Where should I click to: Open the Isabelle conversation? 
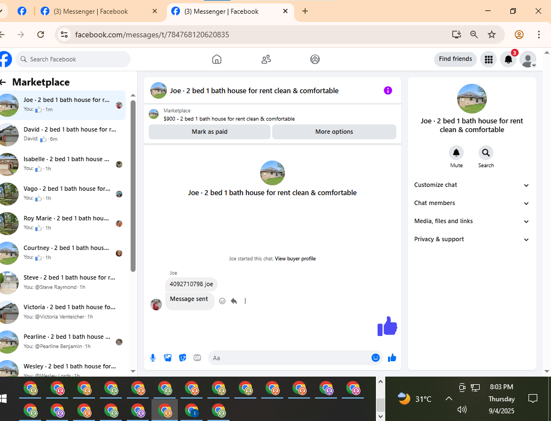[x=63, y=164]
